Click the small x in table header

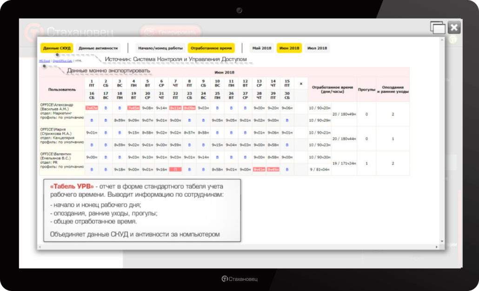tap(301, 84)
